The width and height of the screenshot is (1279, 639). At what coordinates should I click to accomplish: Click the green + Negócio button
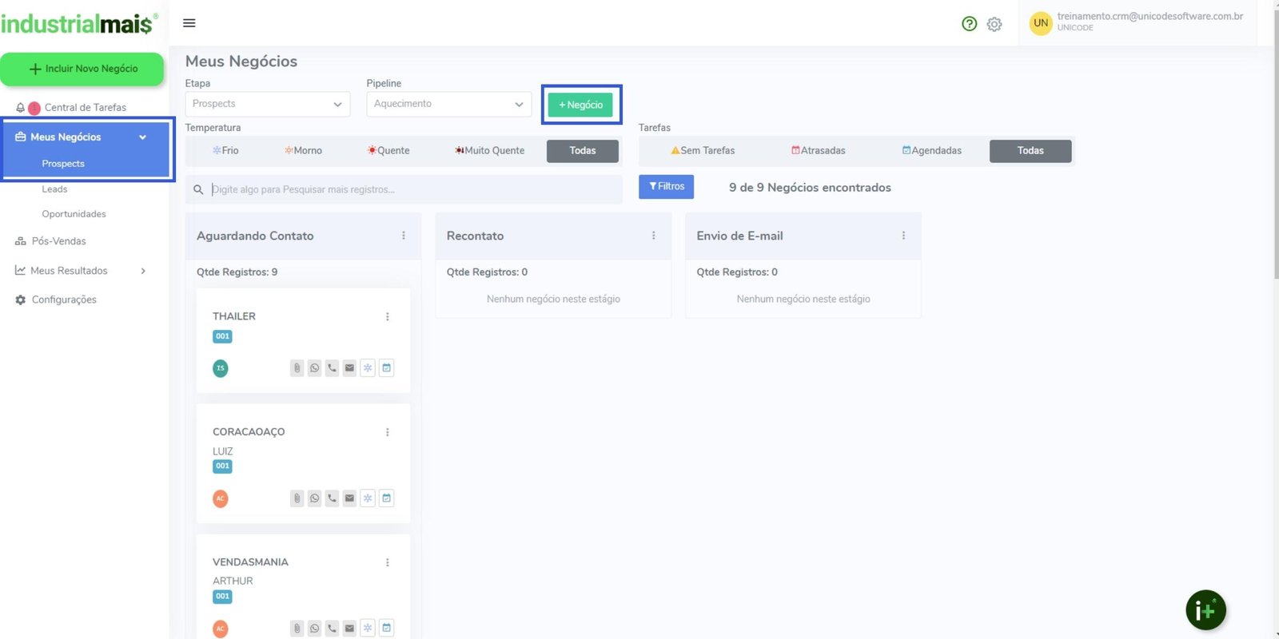(x=580, y=105)
